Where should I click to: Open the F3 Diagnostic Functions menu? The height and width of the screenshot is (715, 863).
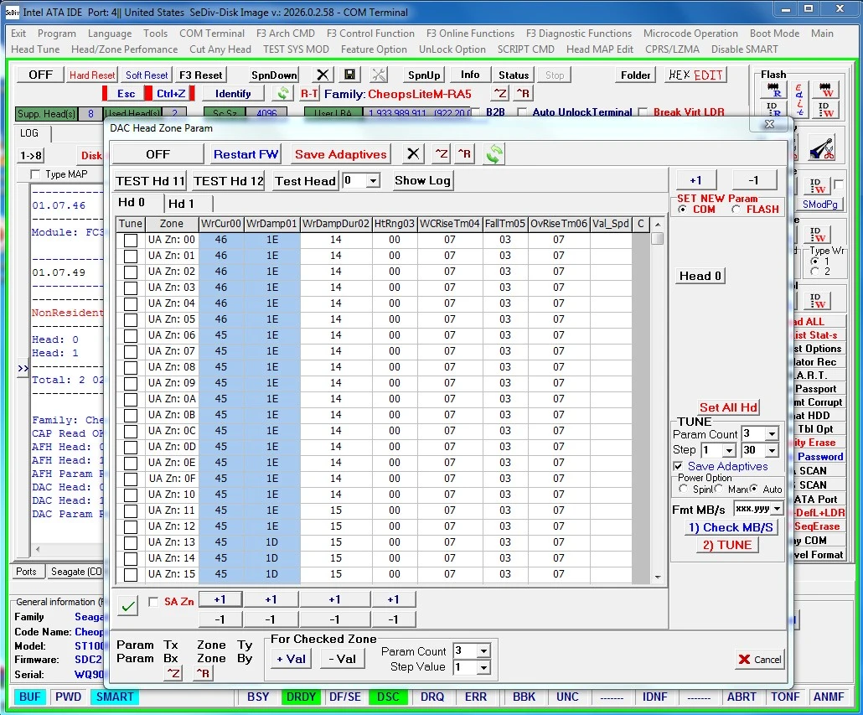(x=578, y=34)
